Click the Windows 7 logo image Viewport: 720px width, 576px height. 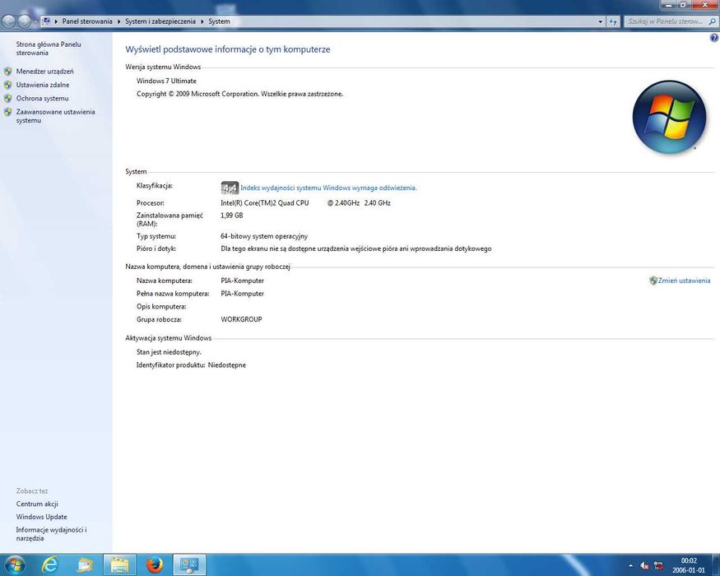coord(669,117)
